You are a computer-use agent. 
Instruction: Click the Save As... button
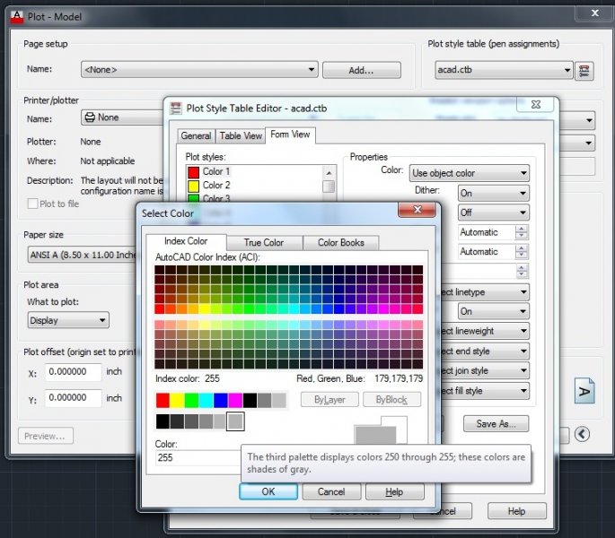[x=496, y=424]
